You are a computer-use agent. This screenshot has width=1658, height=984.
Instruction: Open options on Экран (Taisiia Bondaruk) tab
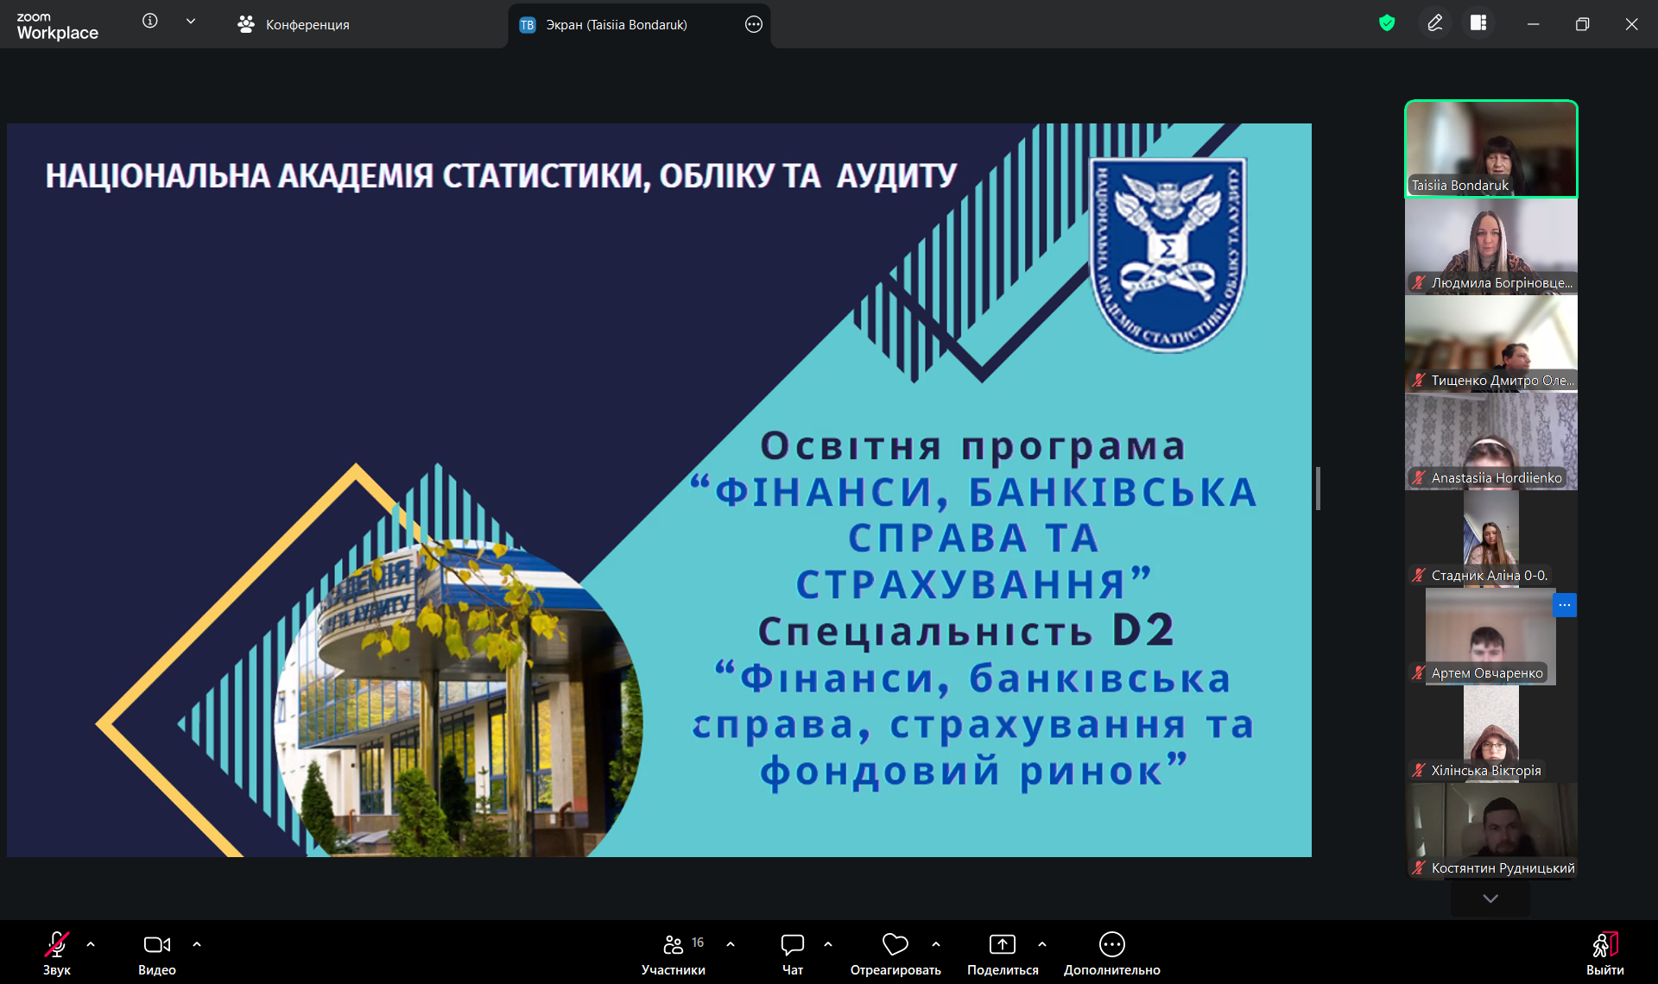(753, 24)
